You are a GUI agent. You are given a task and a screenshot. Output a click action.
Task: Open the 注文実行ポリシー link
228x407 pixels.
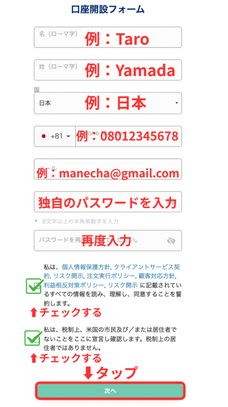tap(110, 276)
